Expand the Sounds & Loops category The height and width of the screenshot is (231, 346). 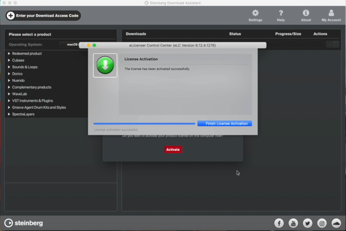pos(9,67)
